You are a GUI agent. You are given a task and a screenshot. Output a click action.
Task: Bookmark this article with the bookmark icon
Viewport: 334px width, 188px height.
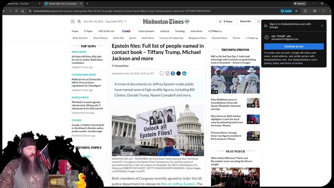click(162, 73)
